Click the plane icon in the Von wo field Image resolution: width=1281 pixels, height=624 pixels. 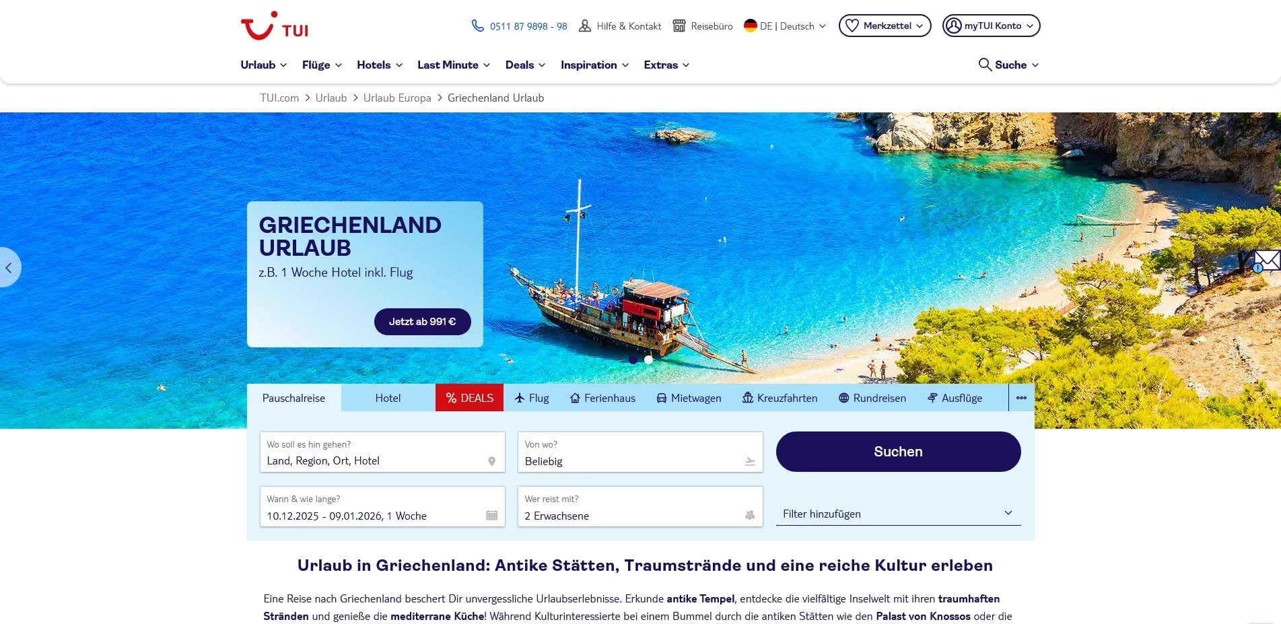click(x=749, y=461)
